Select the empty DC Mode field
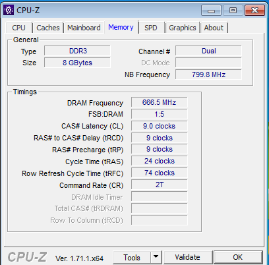Viewport: 269px width, 265px height. 208,63
